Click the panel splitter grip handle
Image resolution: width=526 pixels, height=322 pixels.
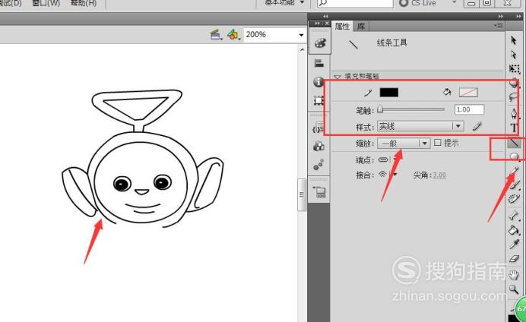pyautogui.click(x=302, y=194)
